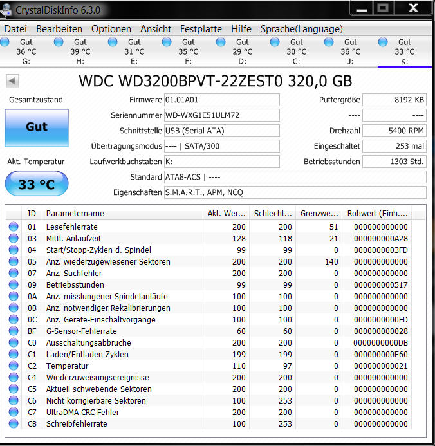Click the Betriebsstunden value 1303 Std.
Screen dimensions: 435x446
click(394, 162)
